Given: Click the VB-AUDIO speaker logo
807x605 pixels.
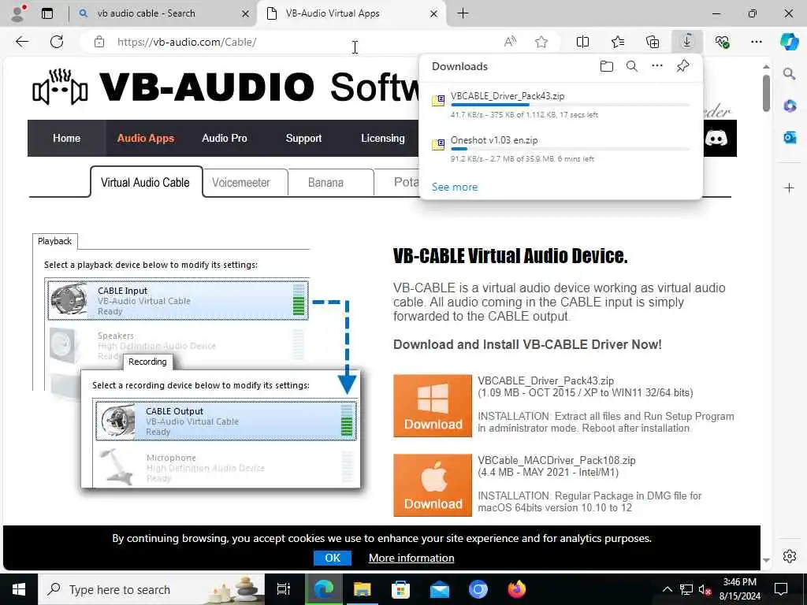Looking at the screenshot, I should (60, 87).
